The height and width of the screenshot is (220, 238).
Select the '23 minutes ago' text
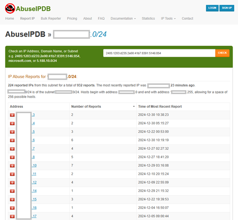183,85
